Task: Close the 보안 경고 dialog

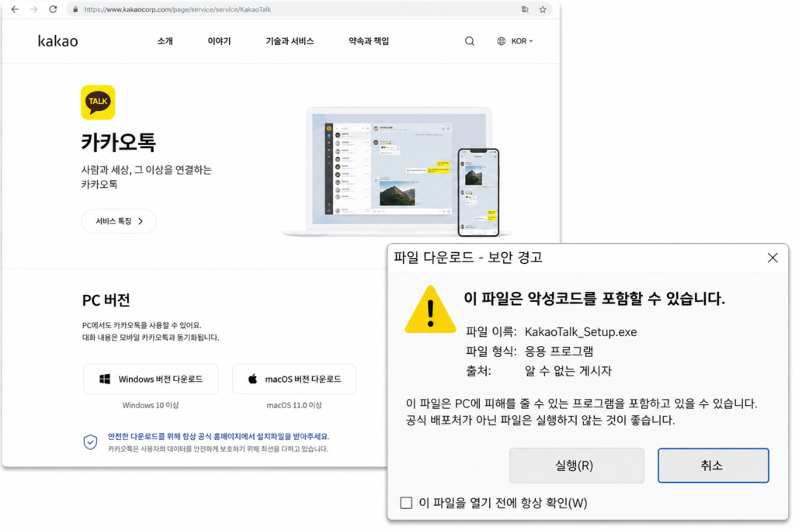Action: click(772, 258)
